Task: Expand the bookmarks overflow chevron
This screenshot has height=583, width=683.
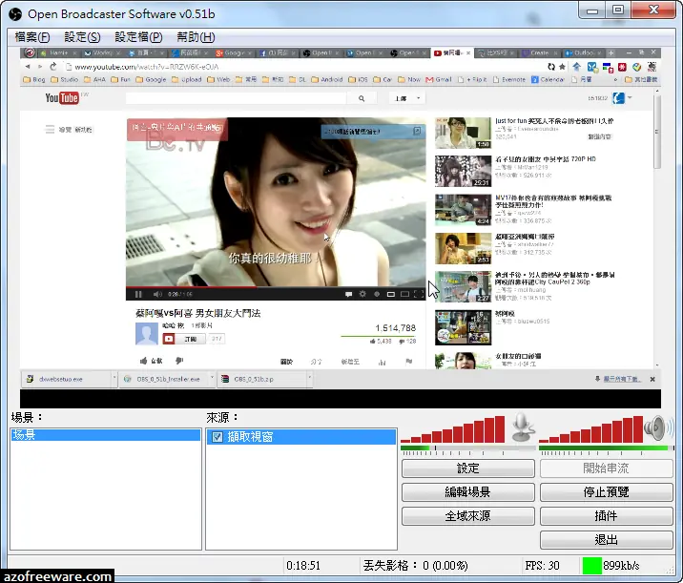Action: (x=615, y=80)
